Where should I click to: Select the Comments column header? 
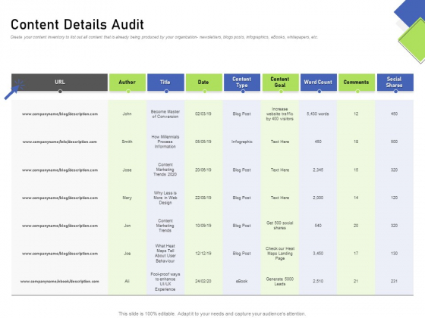pyautogui.click(x=357, y=82)
